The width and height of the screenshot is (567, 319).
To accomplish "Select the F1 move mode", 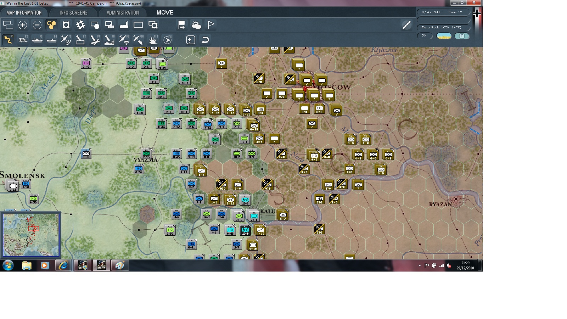I will click(8, 40).
